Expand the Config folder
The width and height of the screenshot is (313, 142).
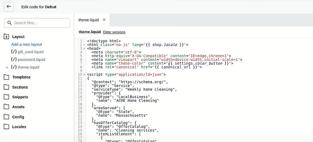click(x=18, y=117)
